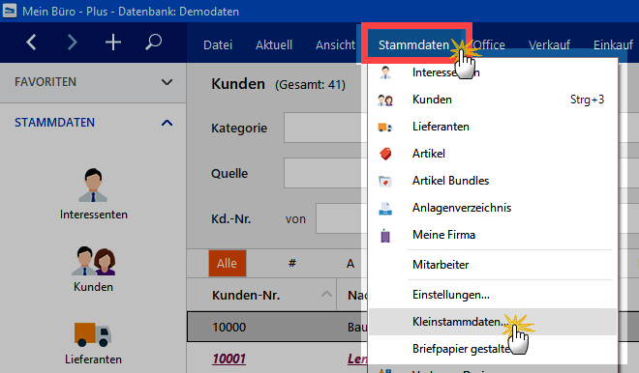The width and height of the screenshot is (639, 373).
Task: Filter customers by letter A
Action: [x=350, y=263]
